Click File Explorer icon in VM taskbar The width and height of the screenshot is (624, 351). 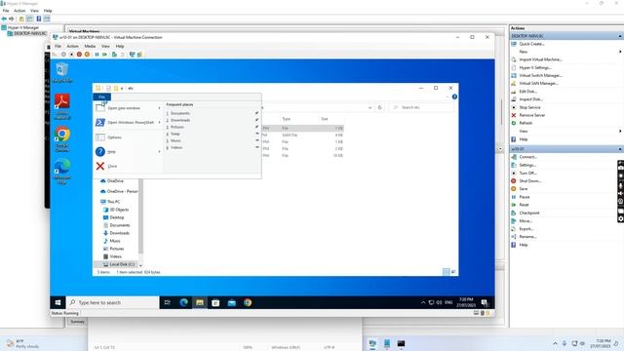point(199,302)
